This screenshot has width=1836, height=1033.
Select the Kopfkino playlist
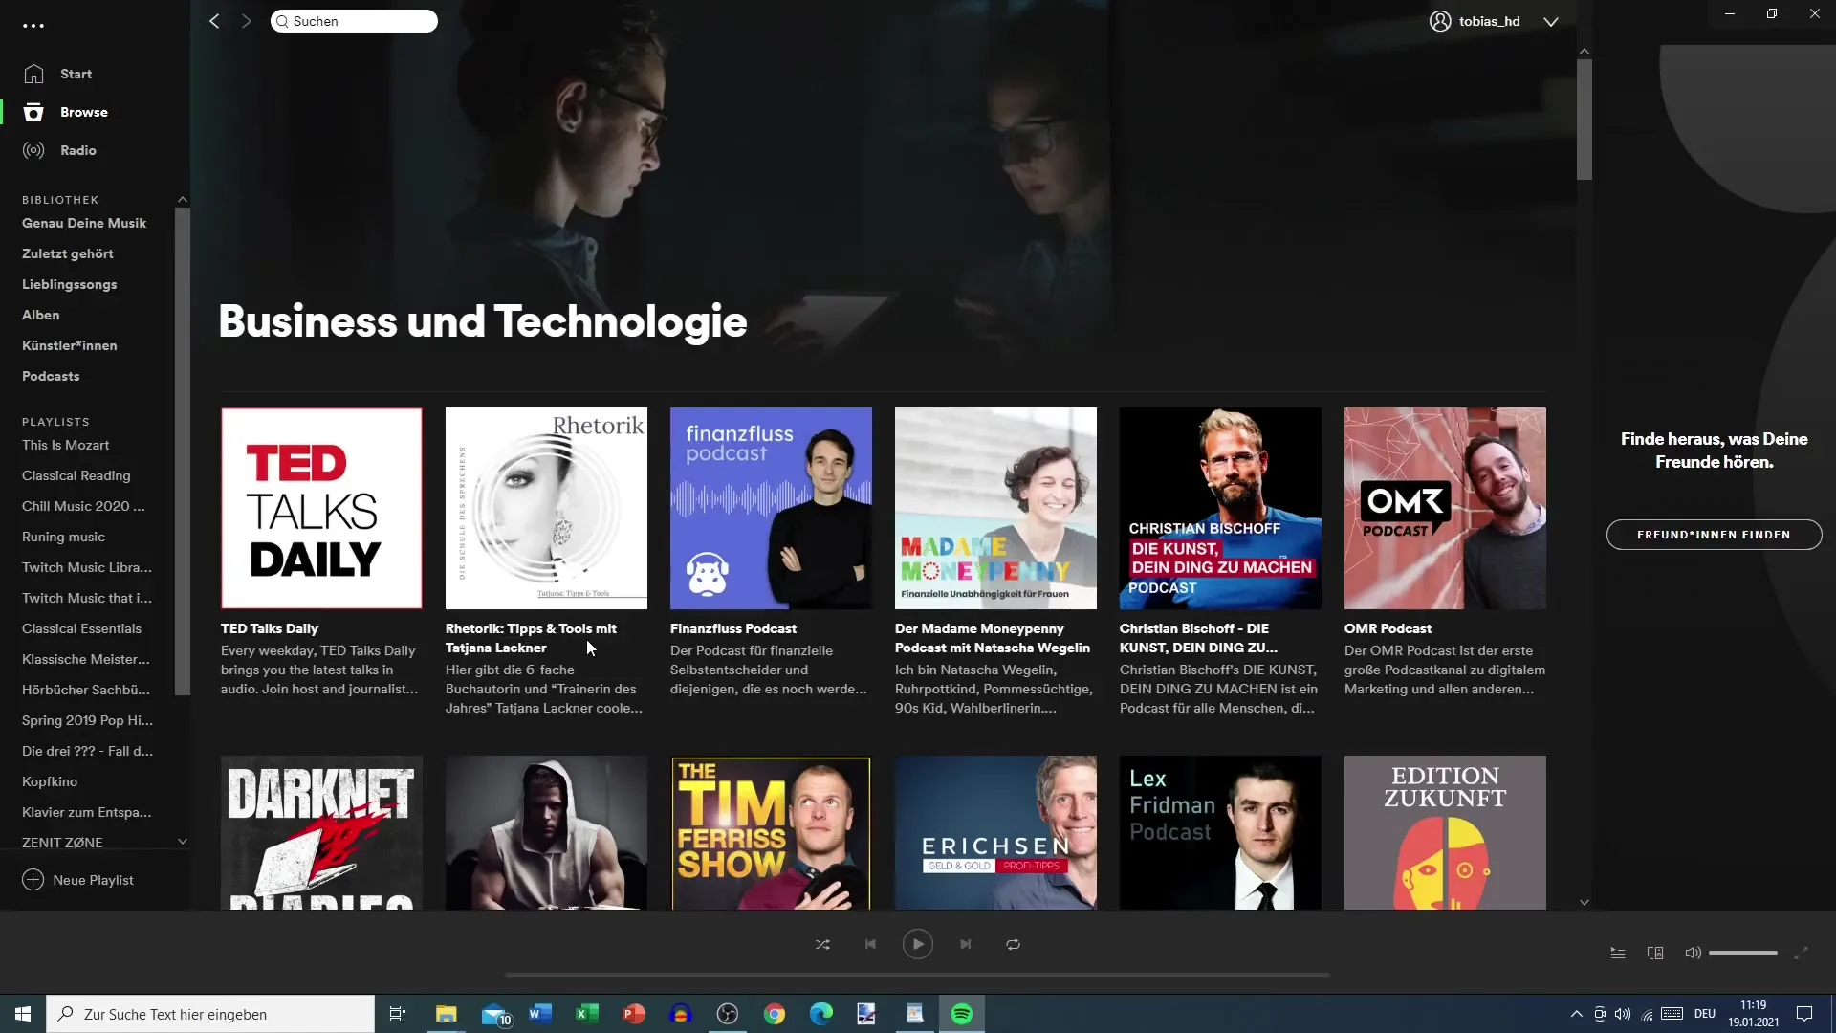(49, 781)
